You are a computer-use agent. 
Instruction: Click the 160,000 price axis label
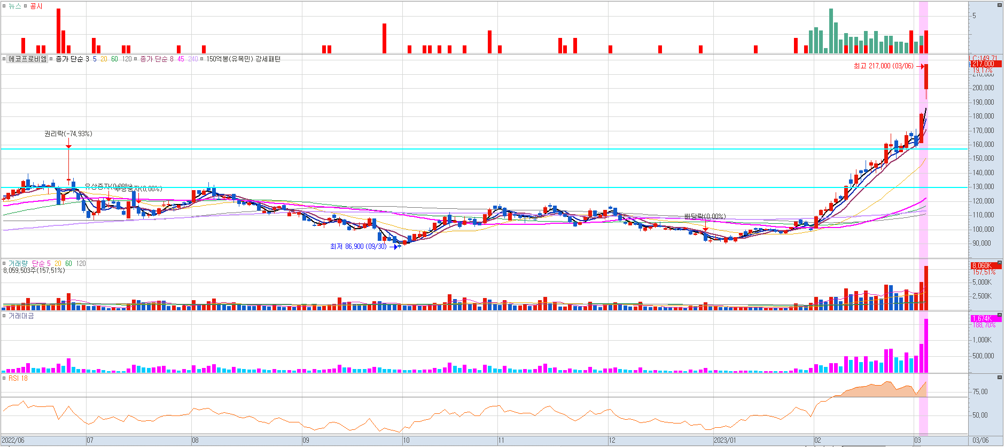point(983,145)
